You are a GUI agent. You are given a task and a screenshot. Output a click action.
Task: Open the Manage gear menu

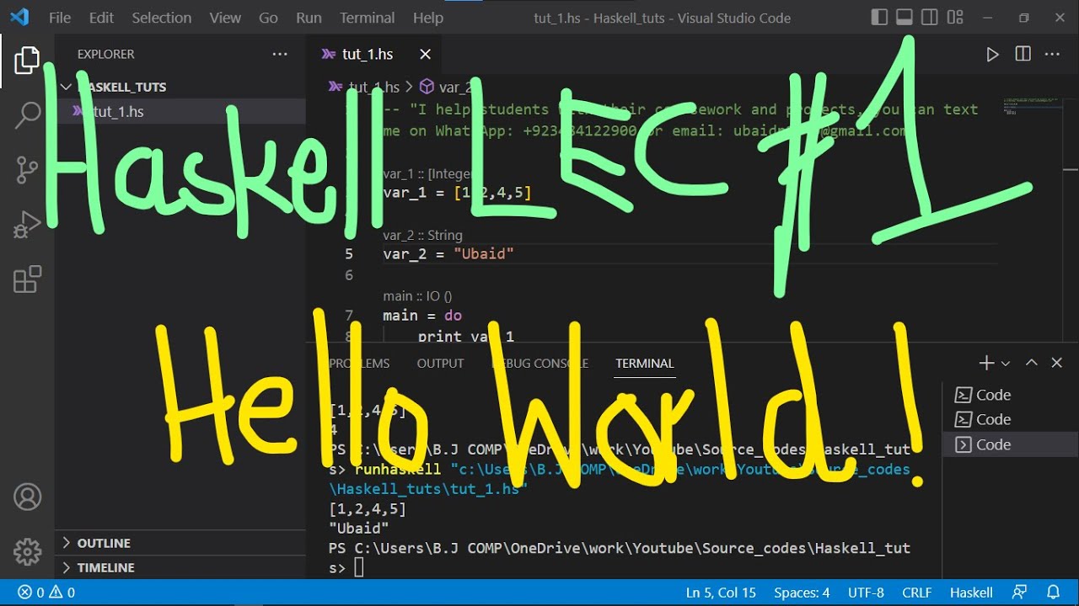click(x=27, y=551)
